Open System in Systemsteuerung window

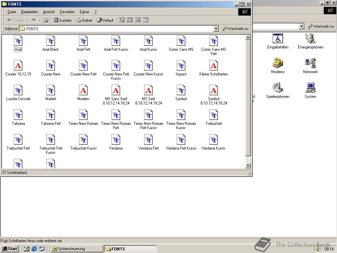click(x=310, y=91)
